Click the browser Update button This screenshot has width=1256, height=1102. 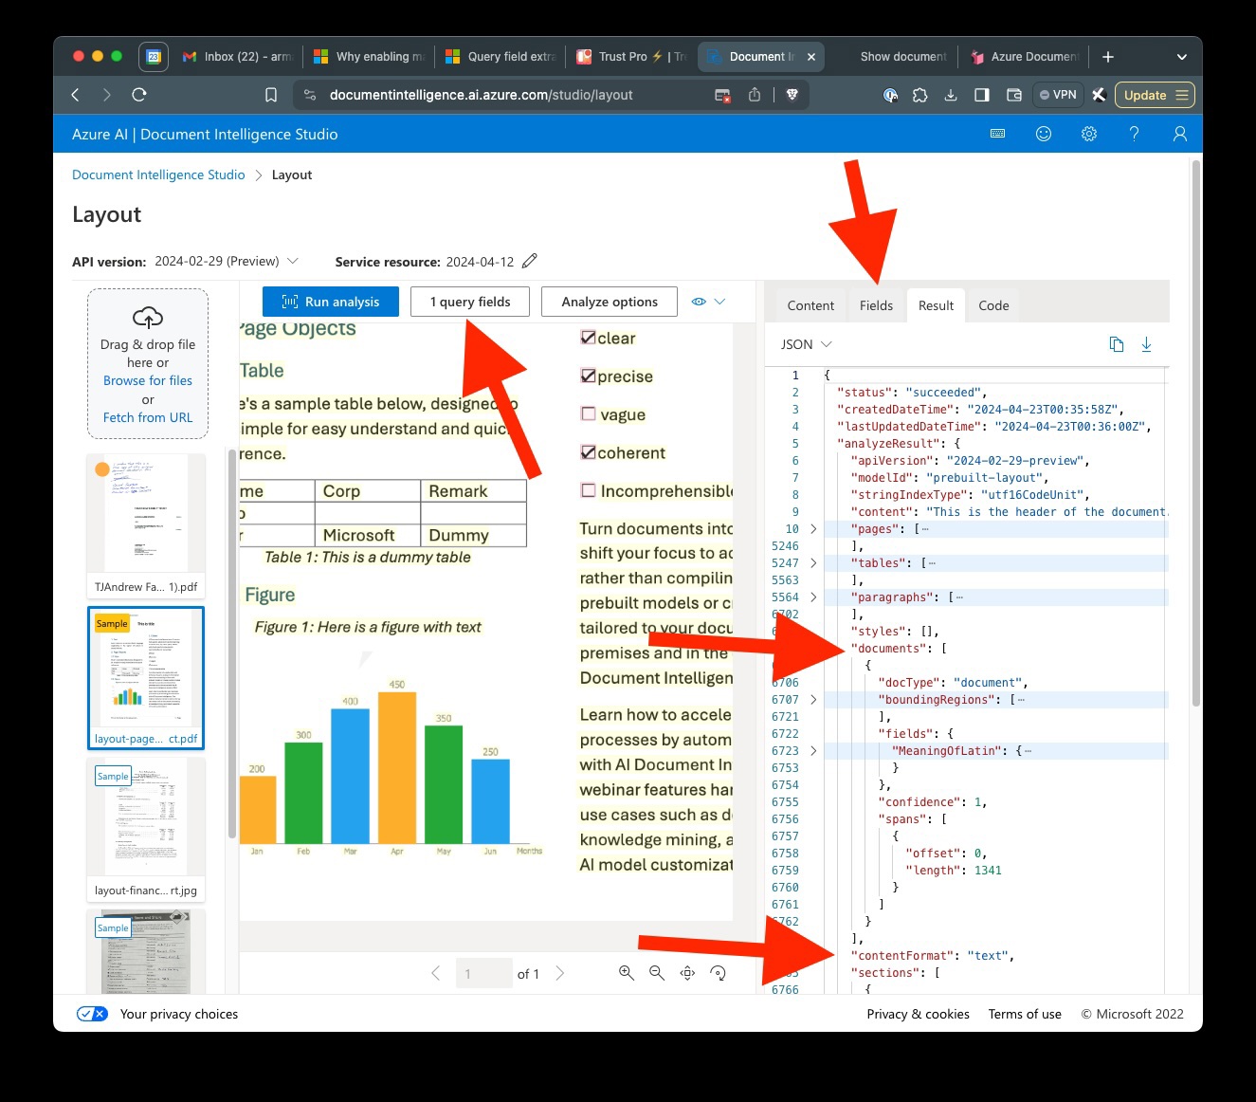point(1155,95)
